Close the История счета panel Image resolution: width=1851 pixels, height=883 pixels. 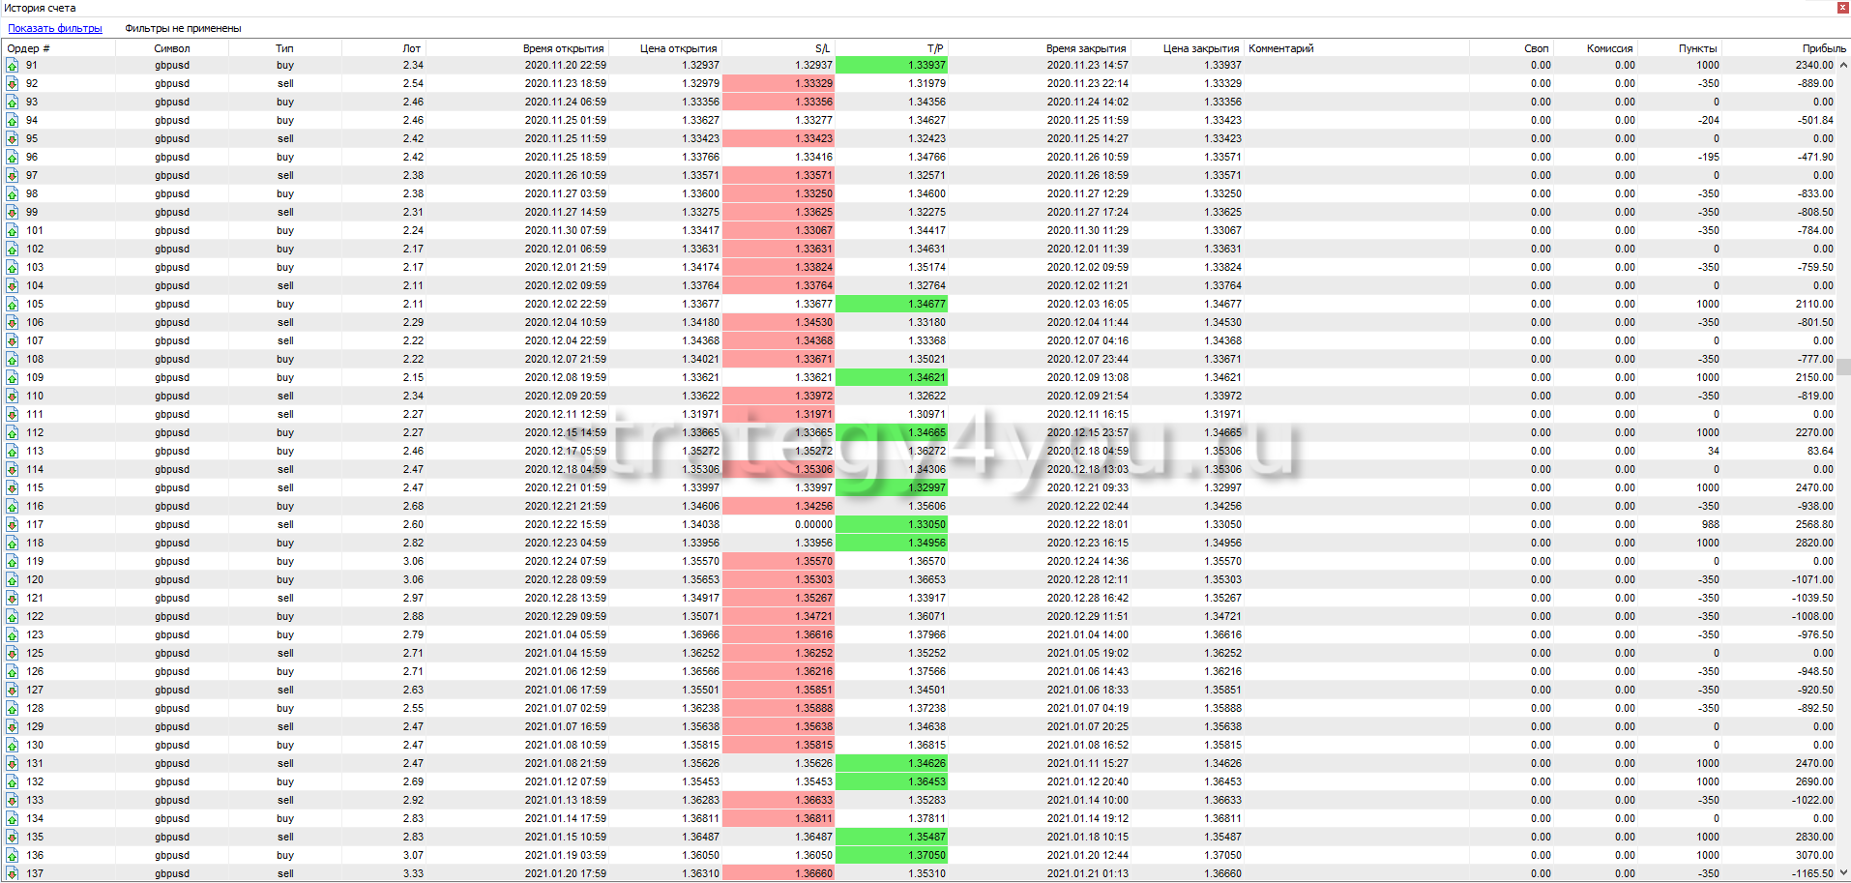tap(1842, 8)
